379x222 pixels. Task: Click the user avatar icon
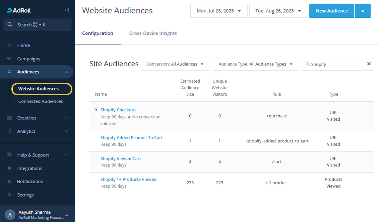pyautogui.click(x=10, y=215)
